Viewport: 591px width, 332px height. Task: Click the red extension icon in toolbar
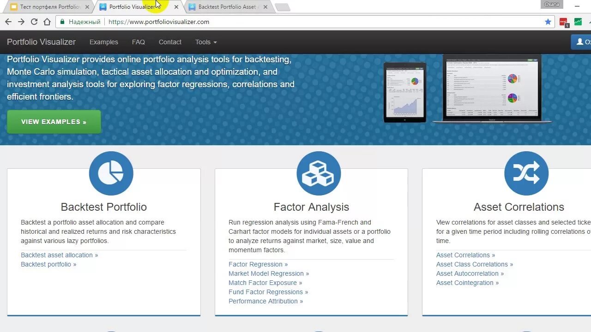[x=563, y=22]
